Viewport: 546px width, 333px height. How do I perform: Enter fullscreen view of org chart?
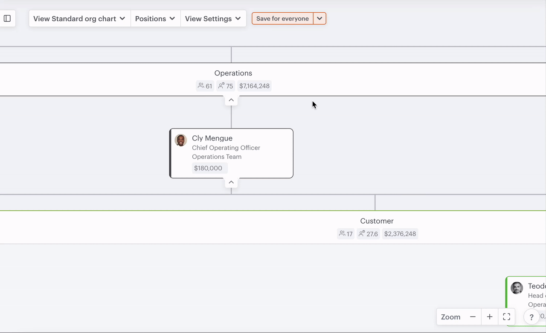[x=506, y=317]
